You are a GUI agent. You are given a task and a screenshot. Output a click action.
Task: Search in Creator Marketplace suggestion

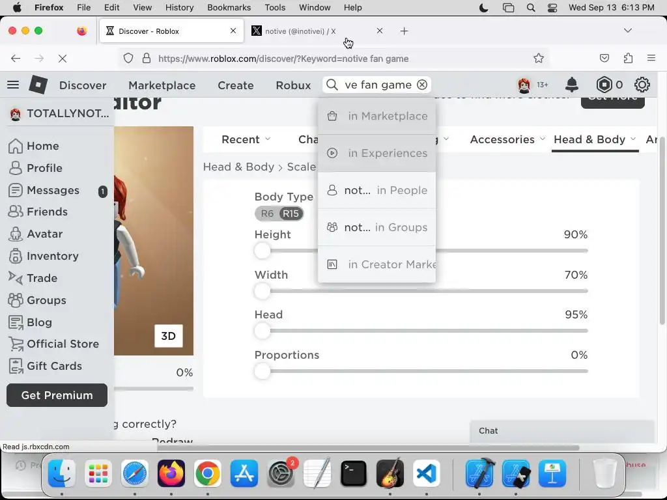tap(377, 264)
